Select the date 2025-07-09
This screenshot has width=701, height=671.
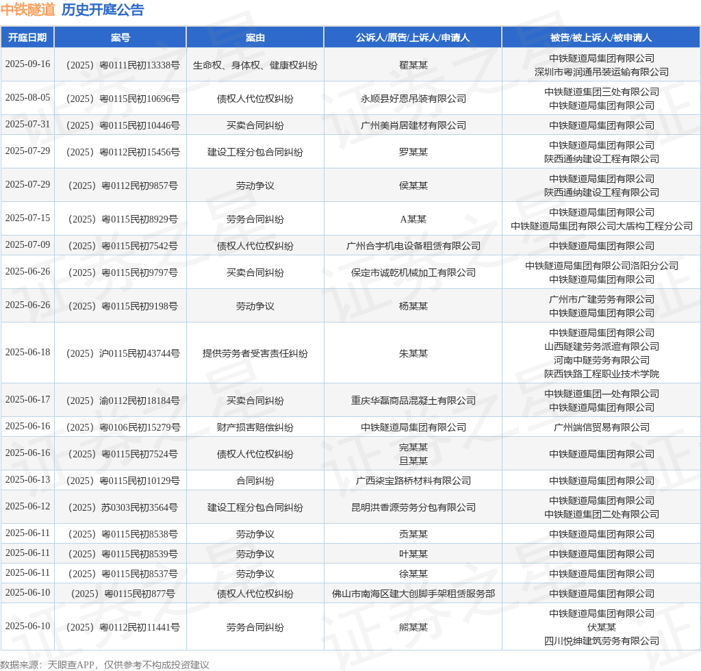point(27,244)
